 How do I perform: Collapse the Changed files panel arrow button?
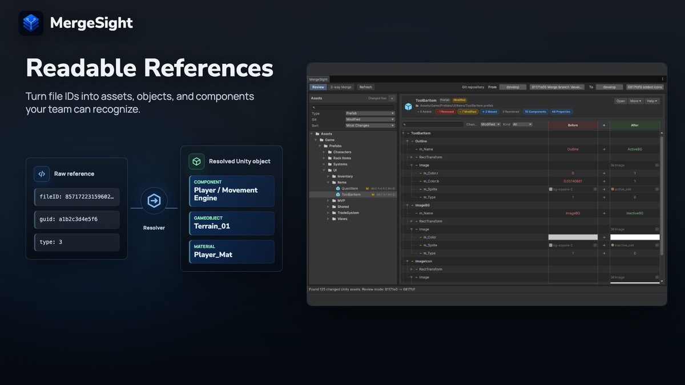pyautogui.click(x=392, y=98)
